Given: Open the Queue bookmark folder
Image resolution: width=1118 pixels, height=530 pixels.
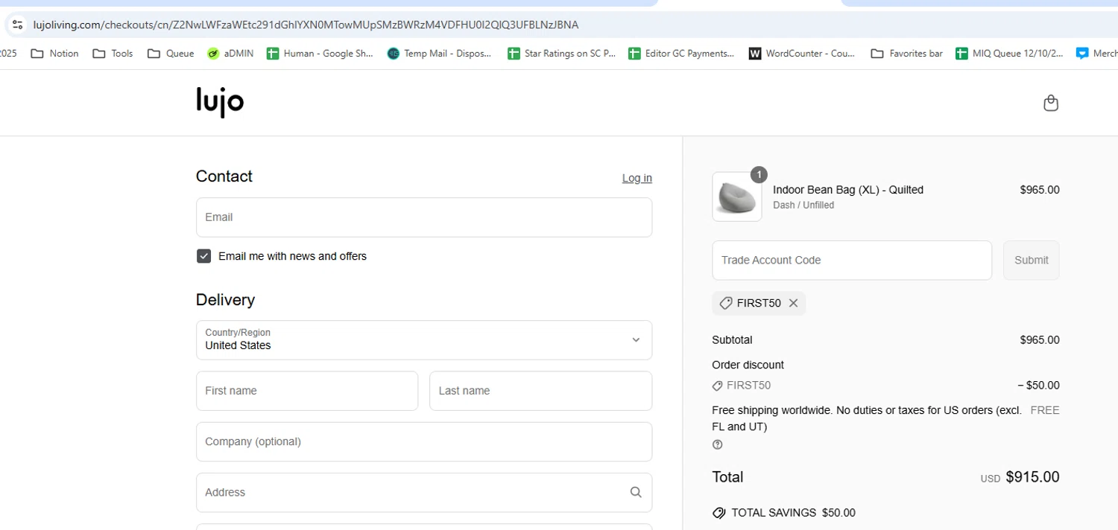Looking at the screenshot, I should click(171, 54).
